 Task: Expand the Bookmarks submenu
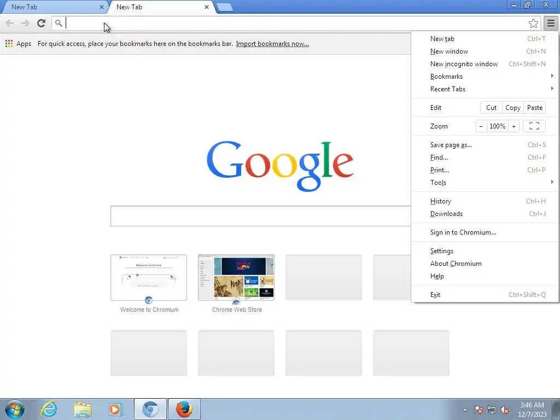[x=485, y=77]
